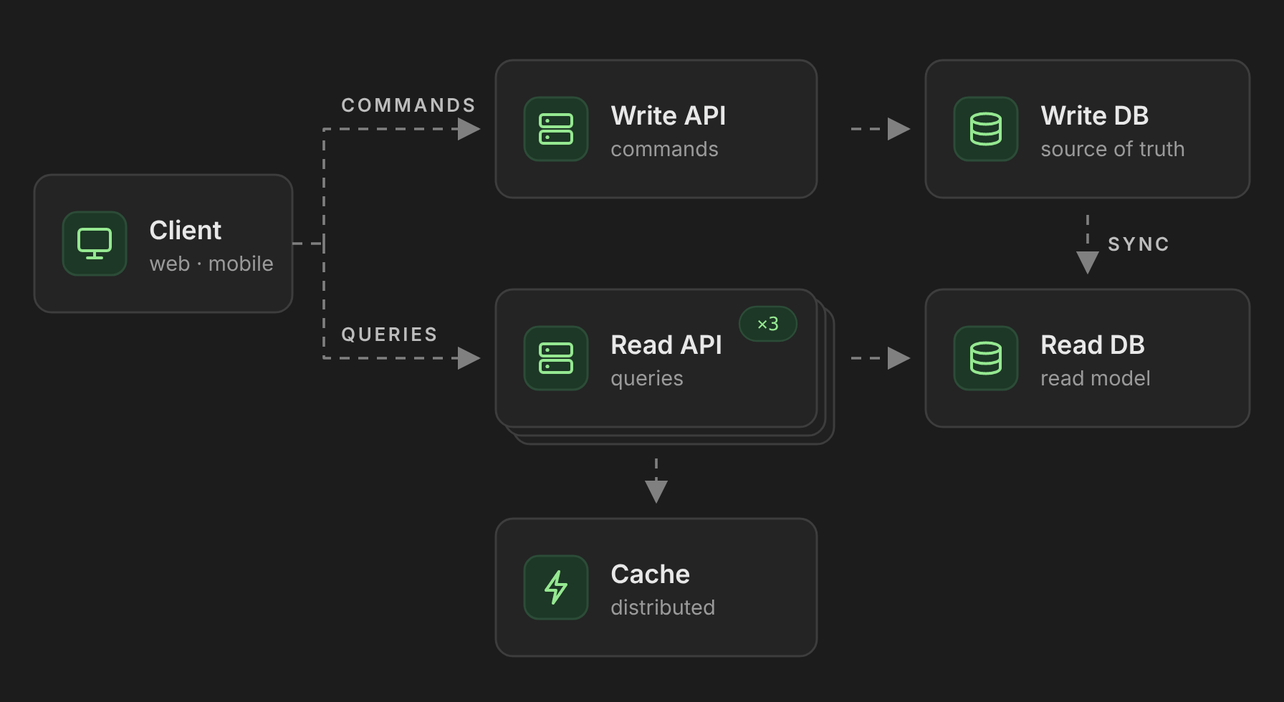Click the COMMANDS edge label

click(x=408, y=105)
